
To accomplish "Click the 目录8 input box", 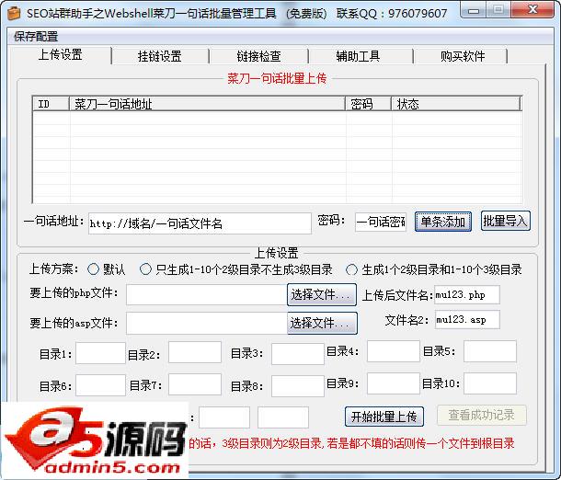I will 298,386.
